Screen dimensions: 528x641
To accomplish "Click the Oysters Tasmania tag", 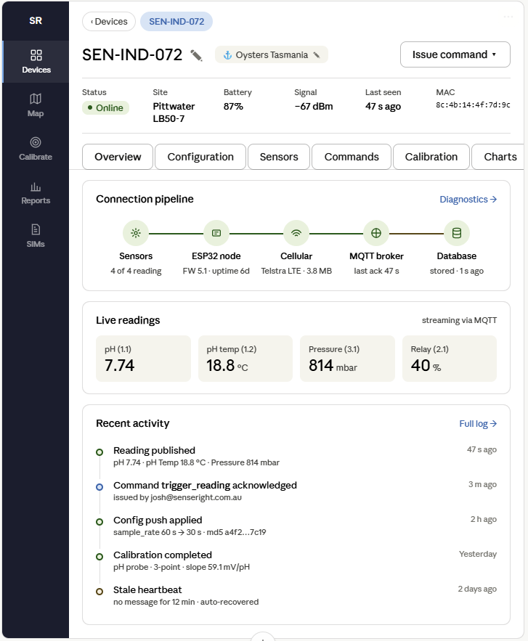I will coord(272,54).
